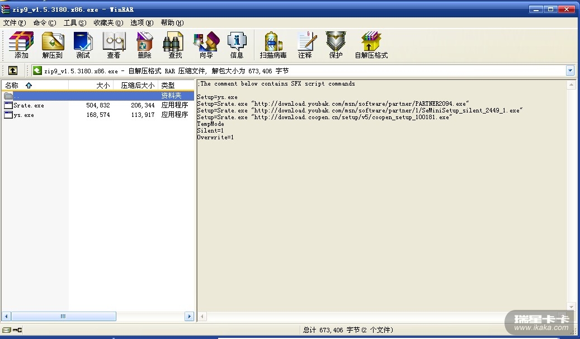Click the 删除 (Delete) toolbar icon
The width and height of the screenshot is (580, 339).
click(x=144, y=45)
